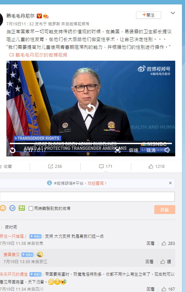Viewport: 185px width, 292px height.
Task: Expand the post options chevron menu
Action: (173, 13)
